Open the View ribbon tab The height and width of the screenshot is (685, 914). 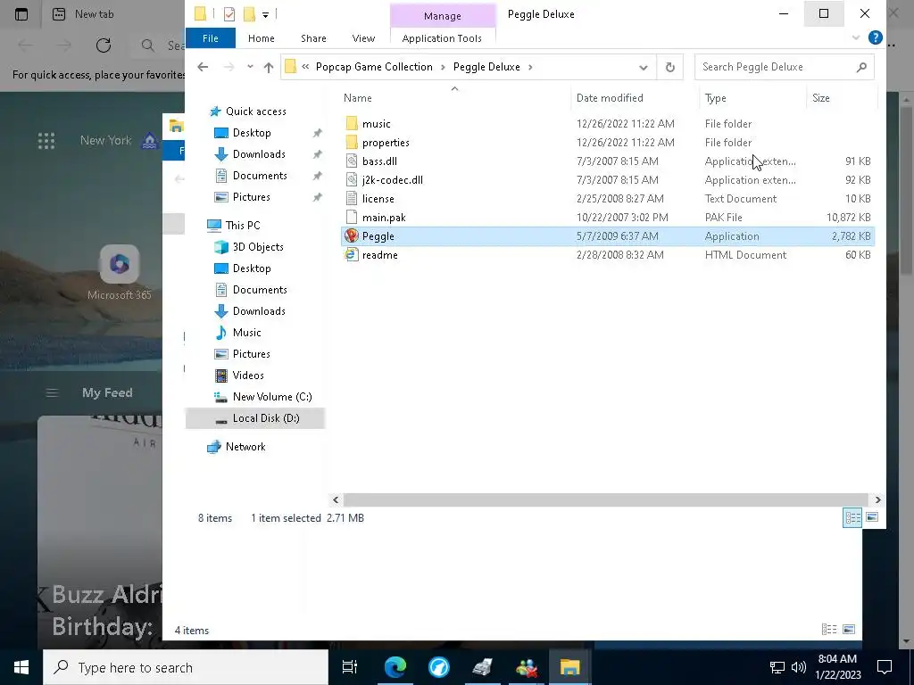pos(363,38)
